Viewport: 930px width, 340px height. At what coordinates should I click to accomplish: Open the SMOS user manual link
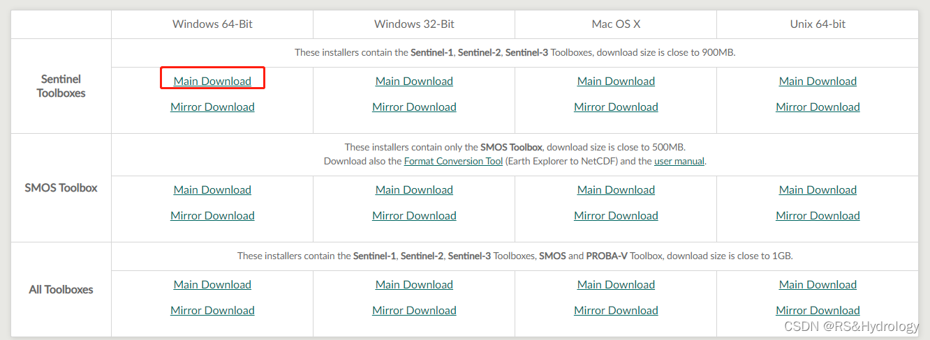679,161
